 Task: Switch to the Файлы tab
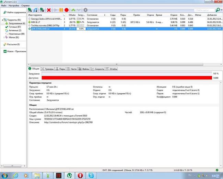pos(84,69)
